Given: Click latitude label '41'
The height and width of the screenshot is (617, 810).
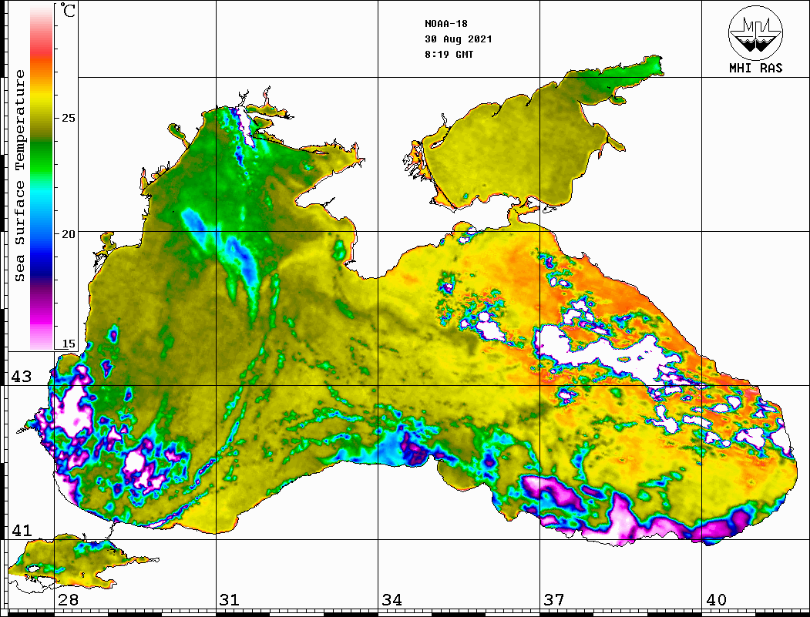Looking at the screenshot, I should [x=22, y=530].
